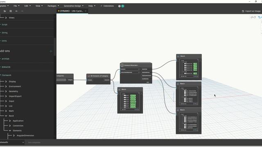
Task: Click the middle-right Watch node icon
Action: (178, 84)
